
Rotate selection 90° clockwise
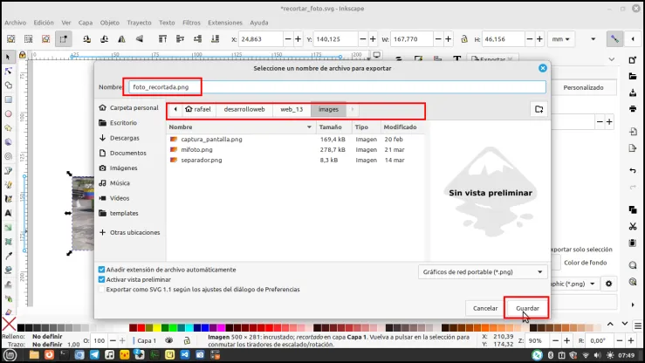tap(104, 39)
